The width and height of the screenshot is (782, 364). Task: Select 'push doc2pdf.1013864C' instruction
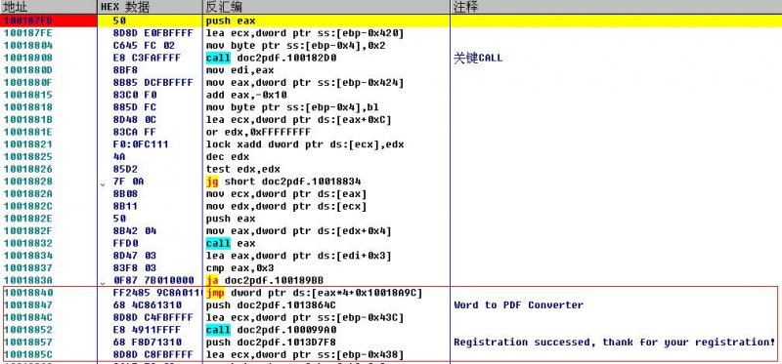[x=271, y=305]
